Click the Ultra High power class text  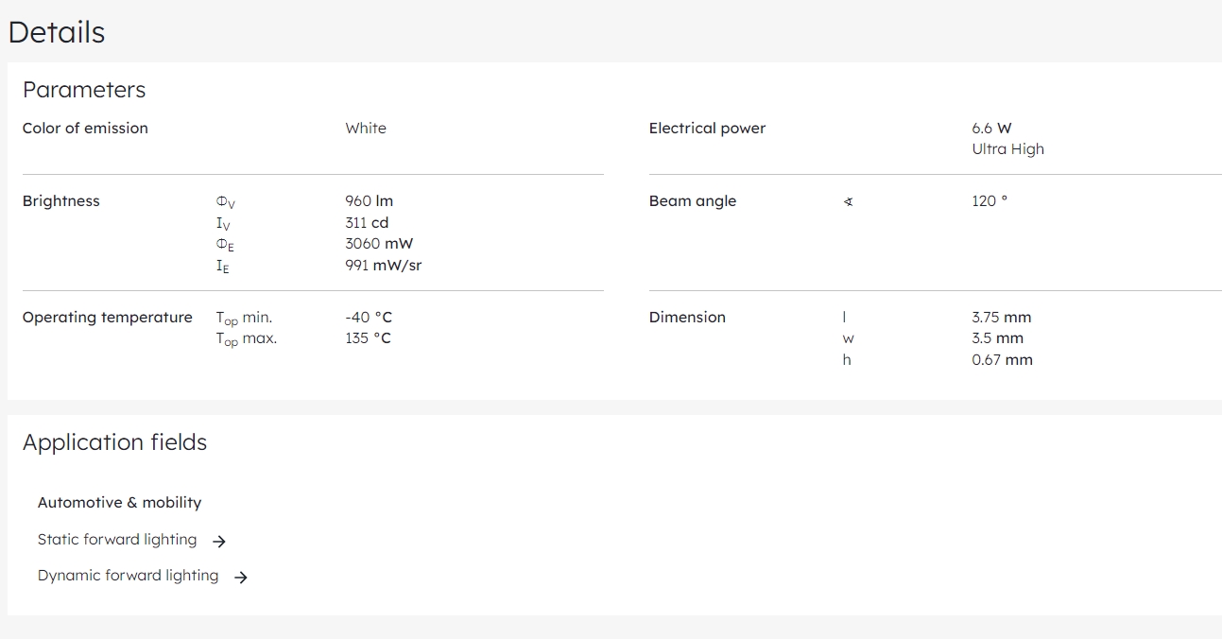click(x=1007, y=149)
